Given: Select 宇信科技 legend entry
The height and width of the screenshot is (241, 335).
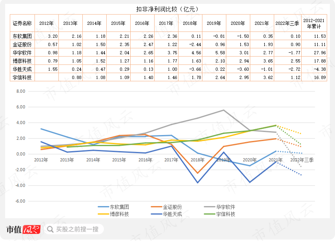Looking at the screenshot, I should (x=219, y=214).
